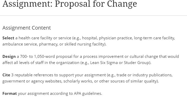Click the words 'ambulance service'

click(x=20, y=44)
